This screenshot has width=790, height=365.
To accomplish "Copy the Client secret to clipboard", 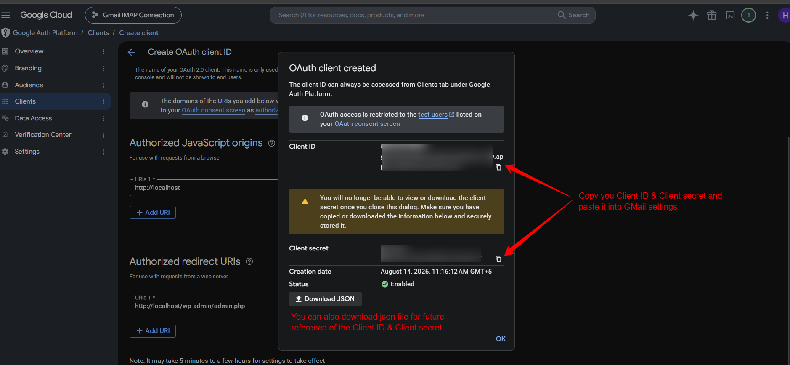I will tap(498, 258).
